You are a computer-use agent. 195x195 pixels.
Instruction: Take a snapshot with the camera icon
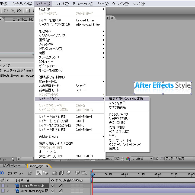(x=117, y=158)
